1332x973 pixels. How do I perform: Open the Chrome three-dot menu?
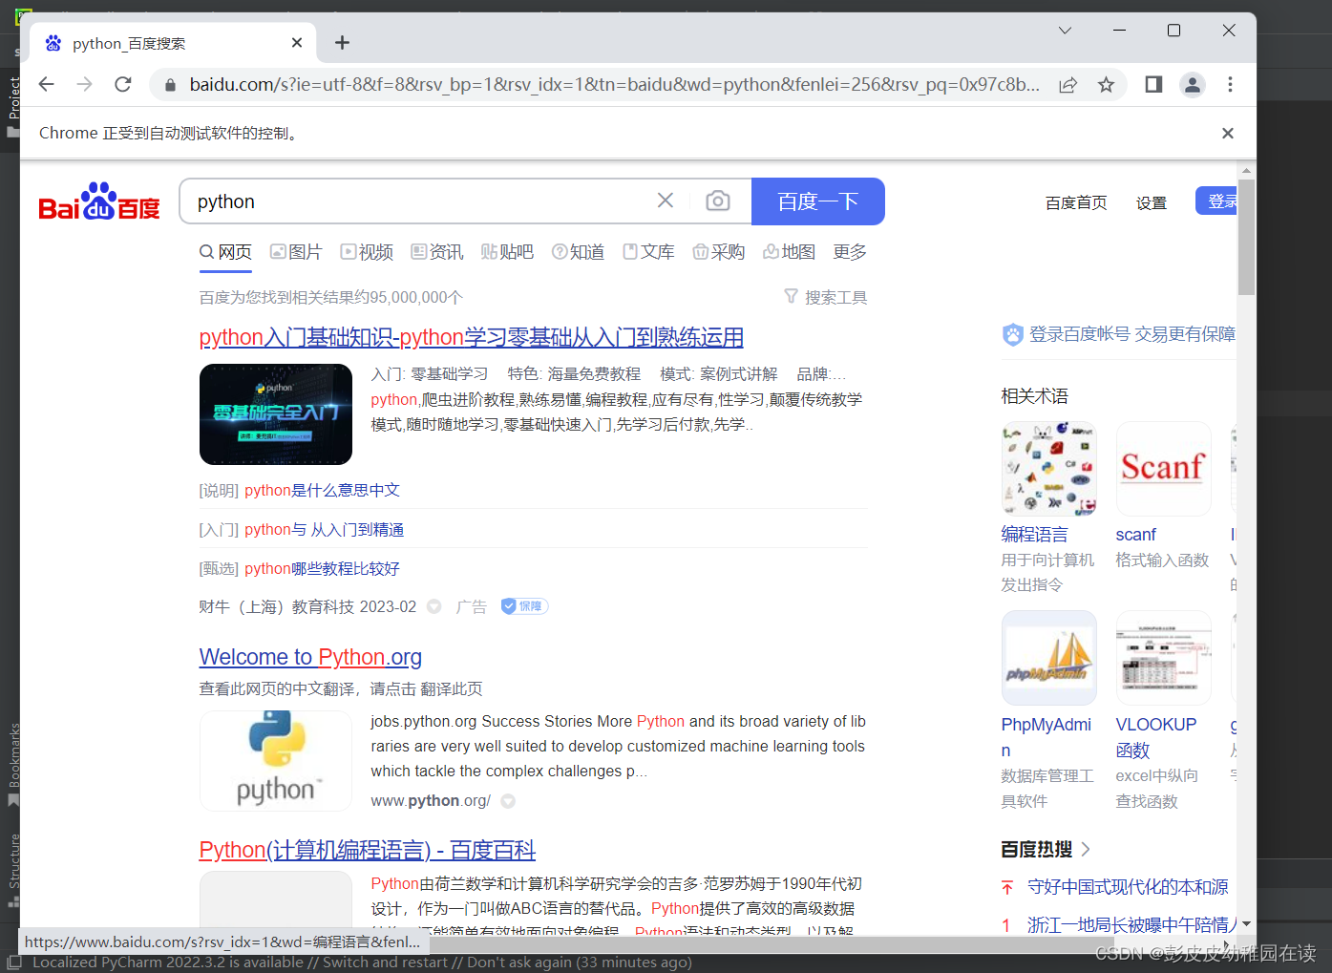[x=1230, y=85]
